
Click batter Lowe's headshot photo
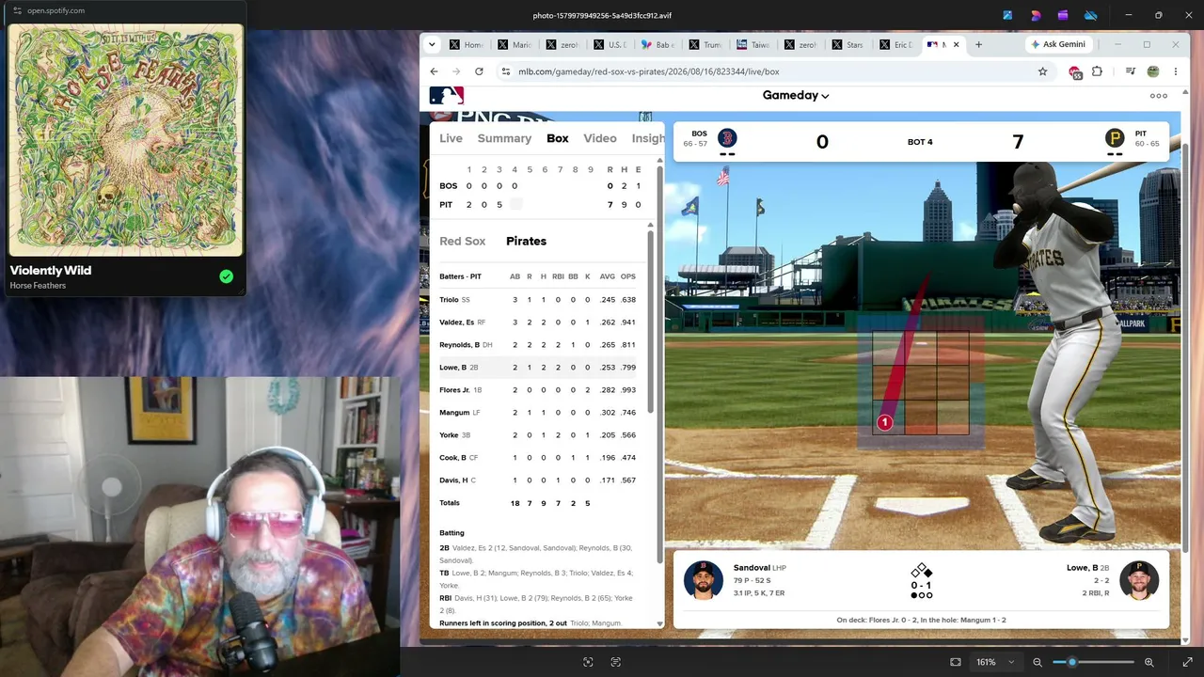[x=1139, y=580]
